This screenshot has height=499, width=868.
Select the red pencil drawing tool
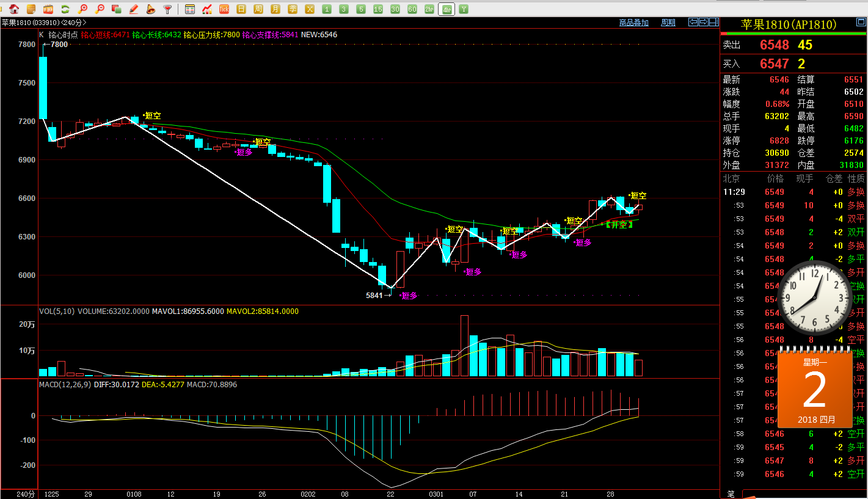tap(134, 9)
